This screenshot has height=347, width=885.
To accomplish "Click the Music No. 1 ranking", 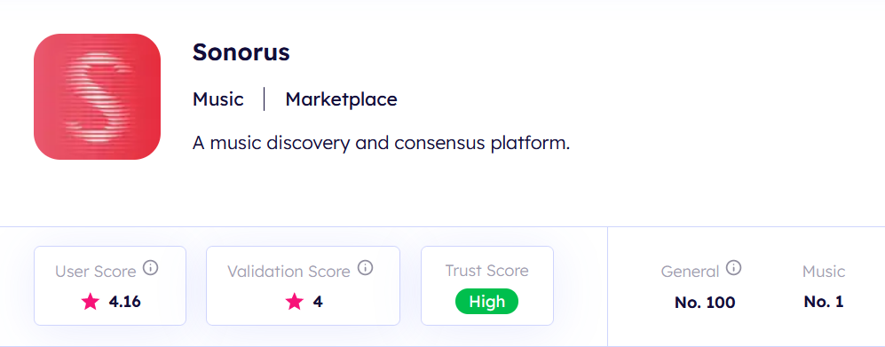I will [x=824, y=302].
